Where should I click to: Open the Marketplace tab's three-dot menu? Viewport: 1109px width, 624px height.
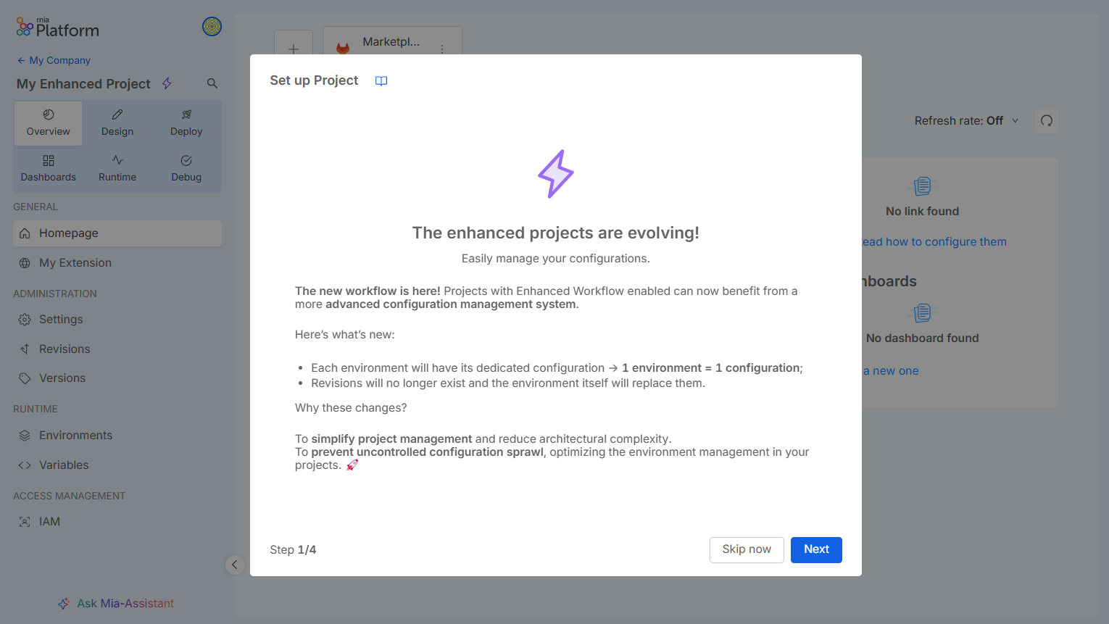pos(442,49)
